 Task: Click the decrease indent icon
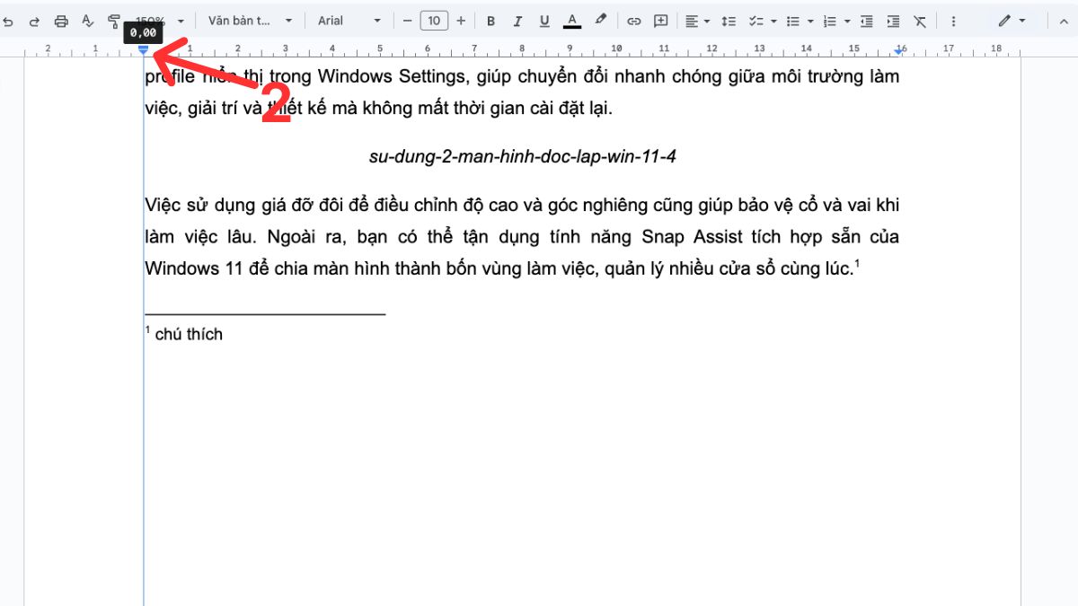(866, 21)
